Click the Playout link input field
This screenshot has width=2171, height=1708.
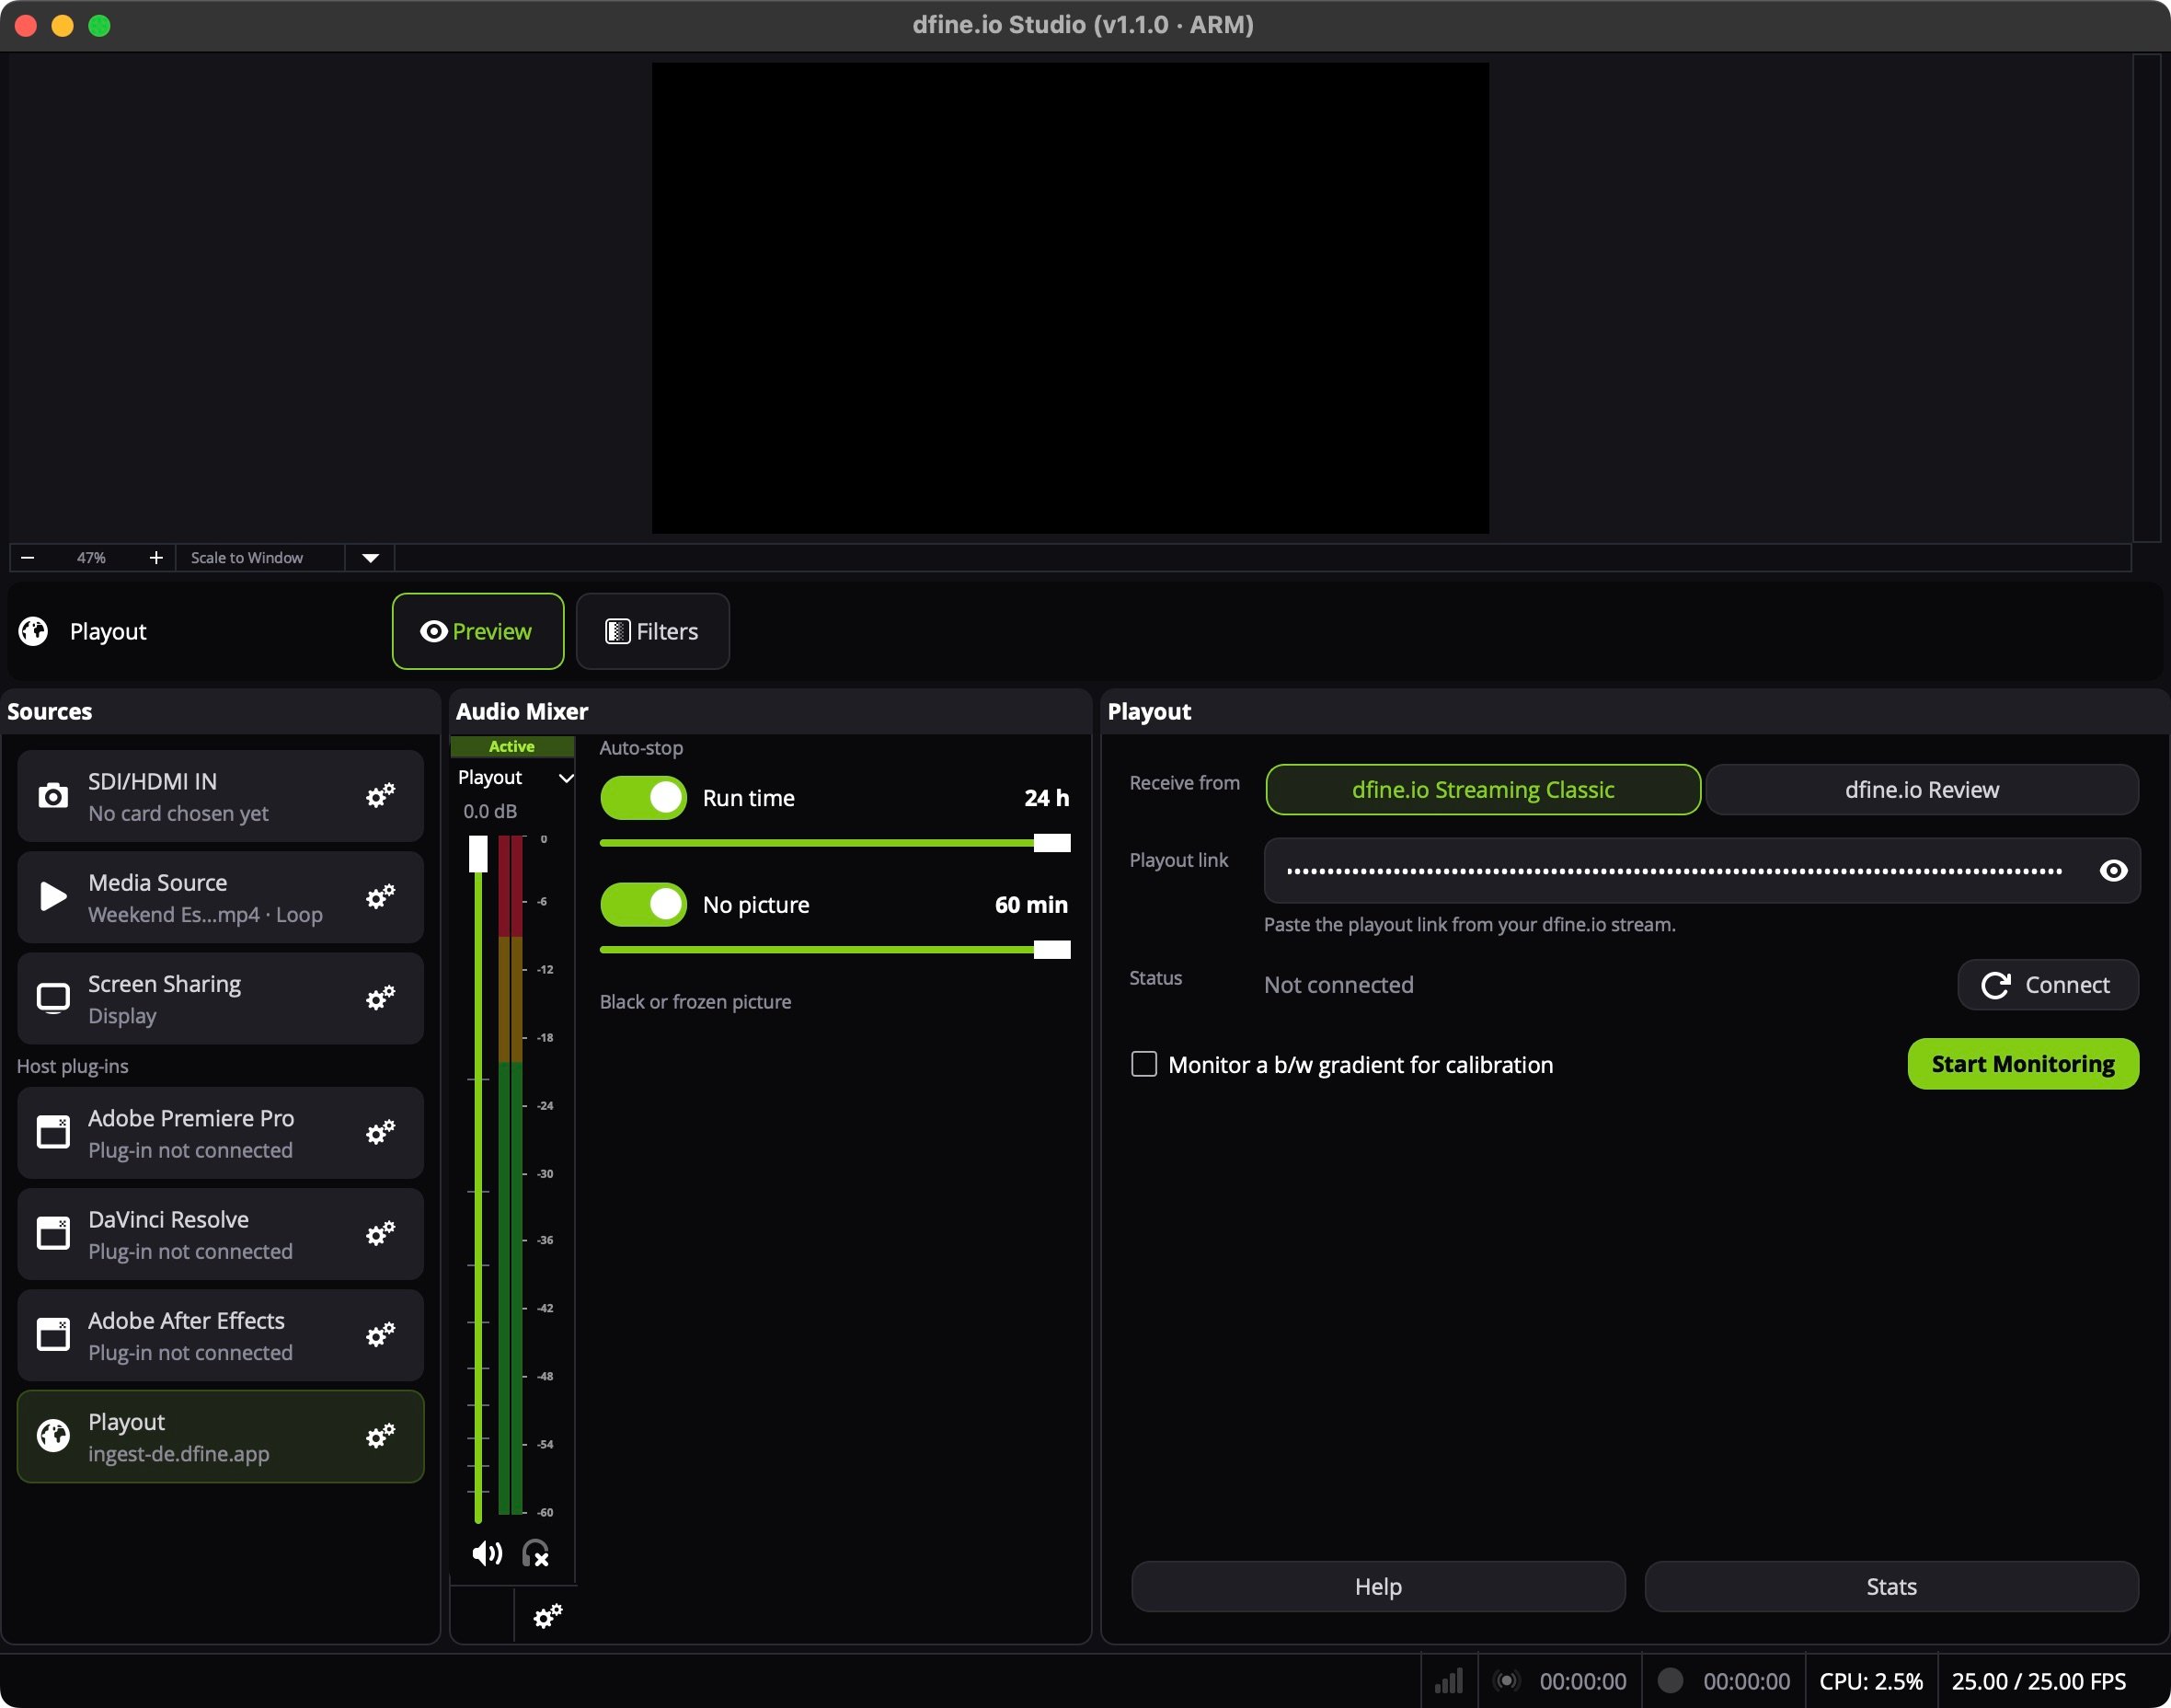click(x=1701, y=871)
